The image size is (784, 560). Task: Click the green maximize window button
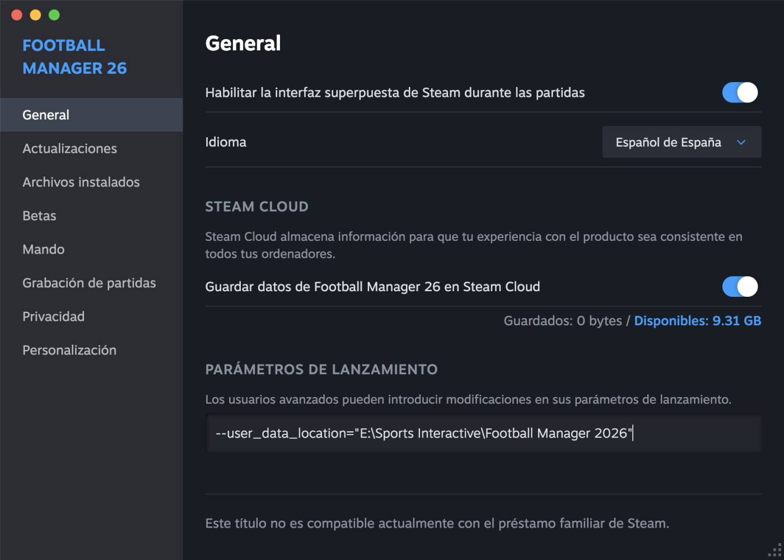click(x=54, y=15)
